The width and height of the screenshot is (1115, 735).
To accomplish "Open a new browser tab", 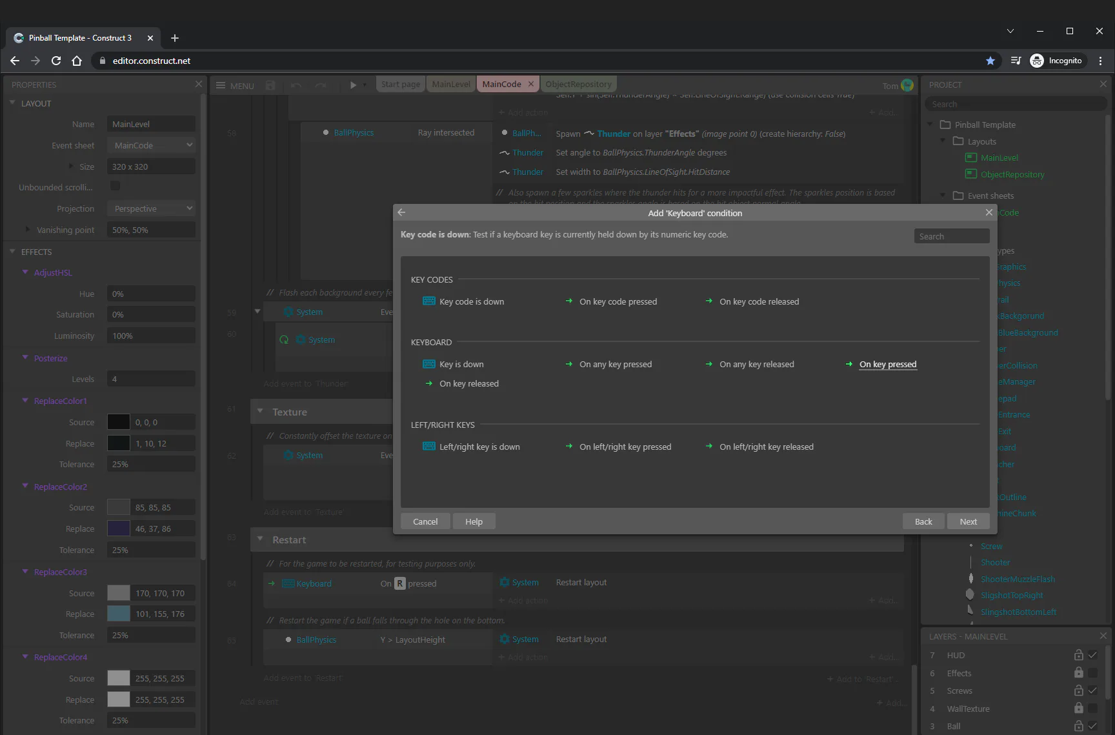I will pos(175,38).
